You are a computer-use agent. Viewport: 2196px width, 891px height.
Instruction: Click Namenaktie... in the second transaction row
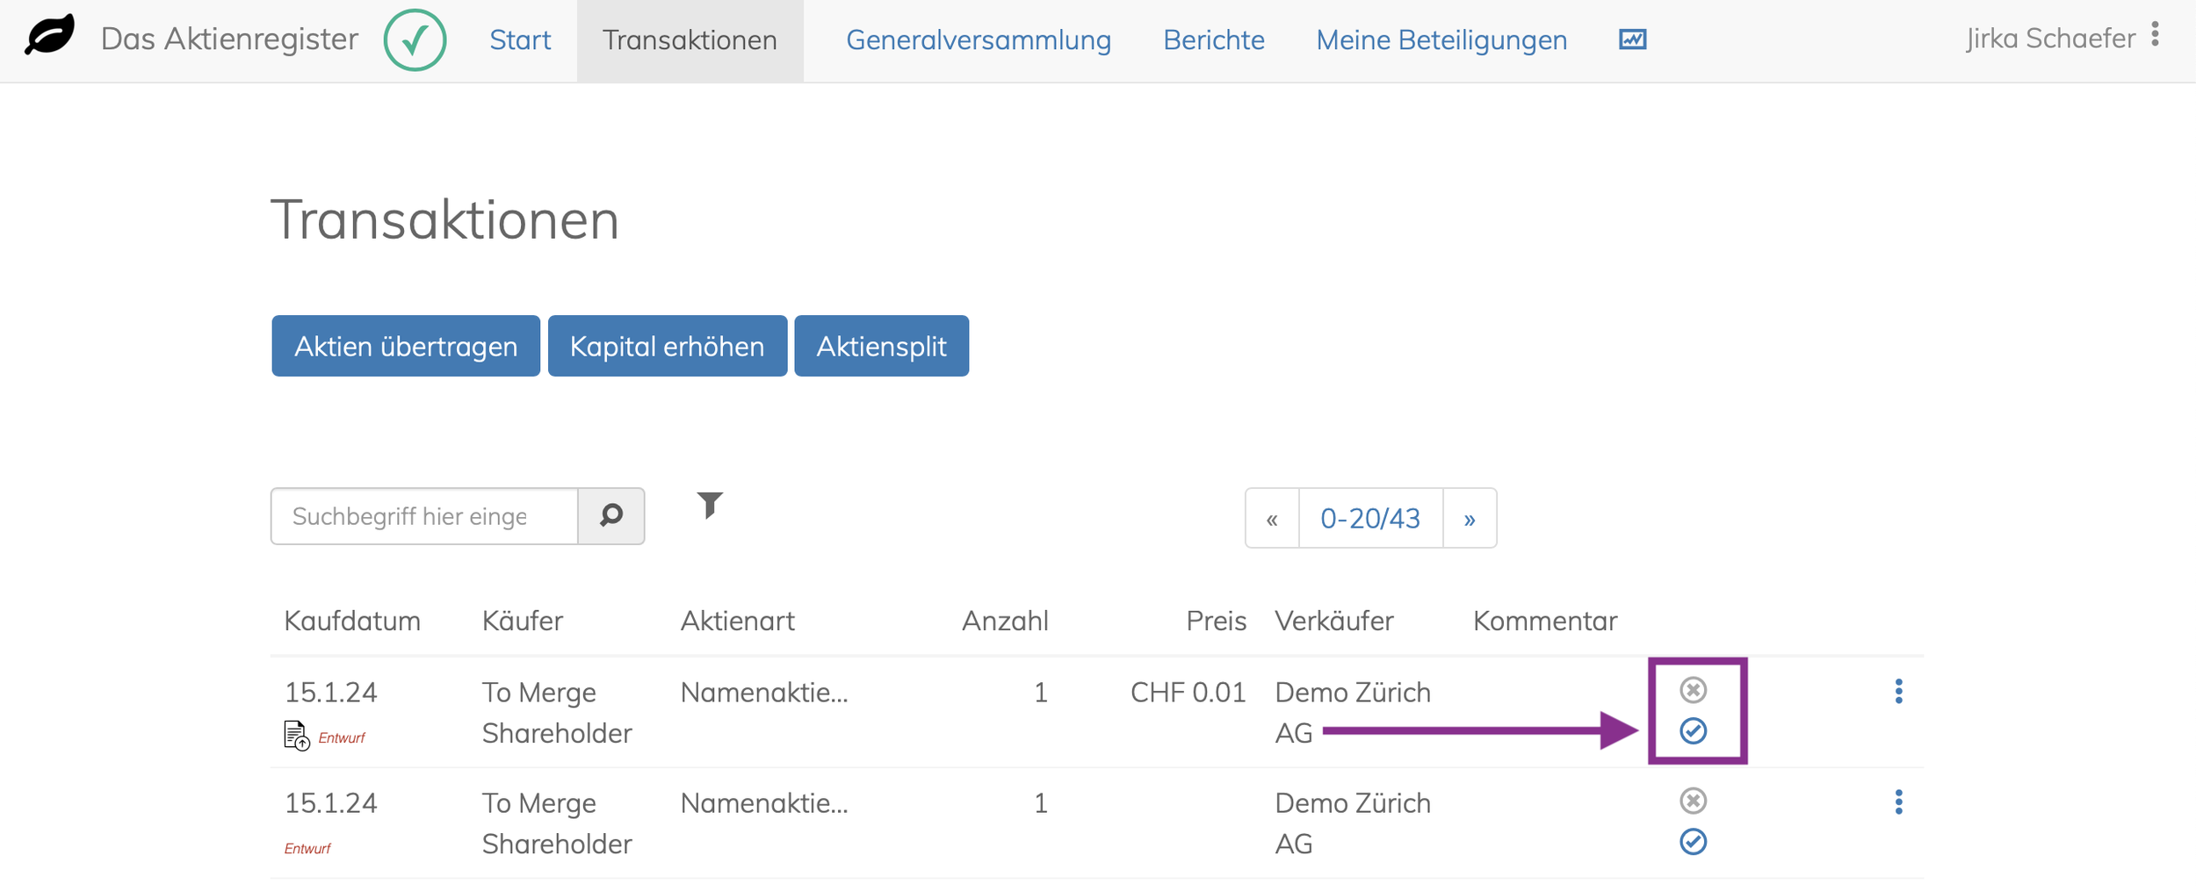point(764,803)
